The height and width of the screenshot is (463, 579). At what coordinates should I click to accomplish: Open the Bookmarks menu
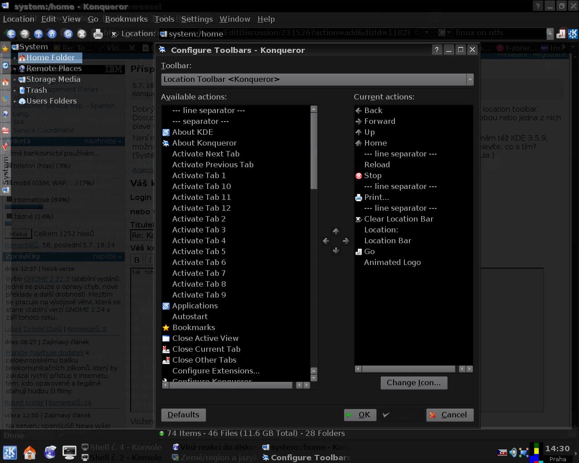point(126,19)
